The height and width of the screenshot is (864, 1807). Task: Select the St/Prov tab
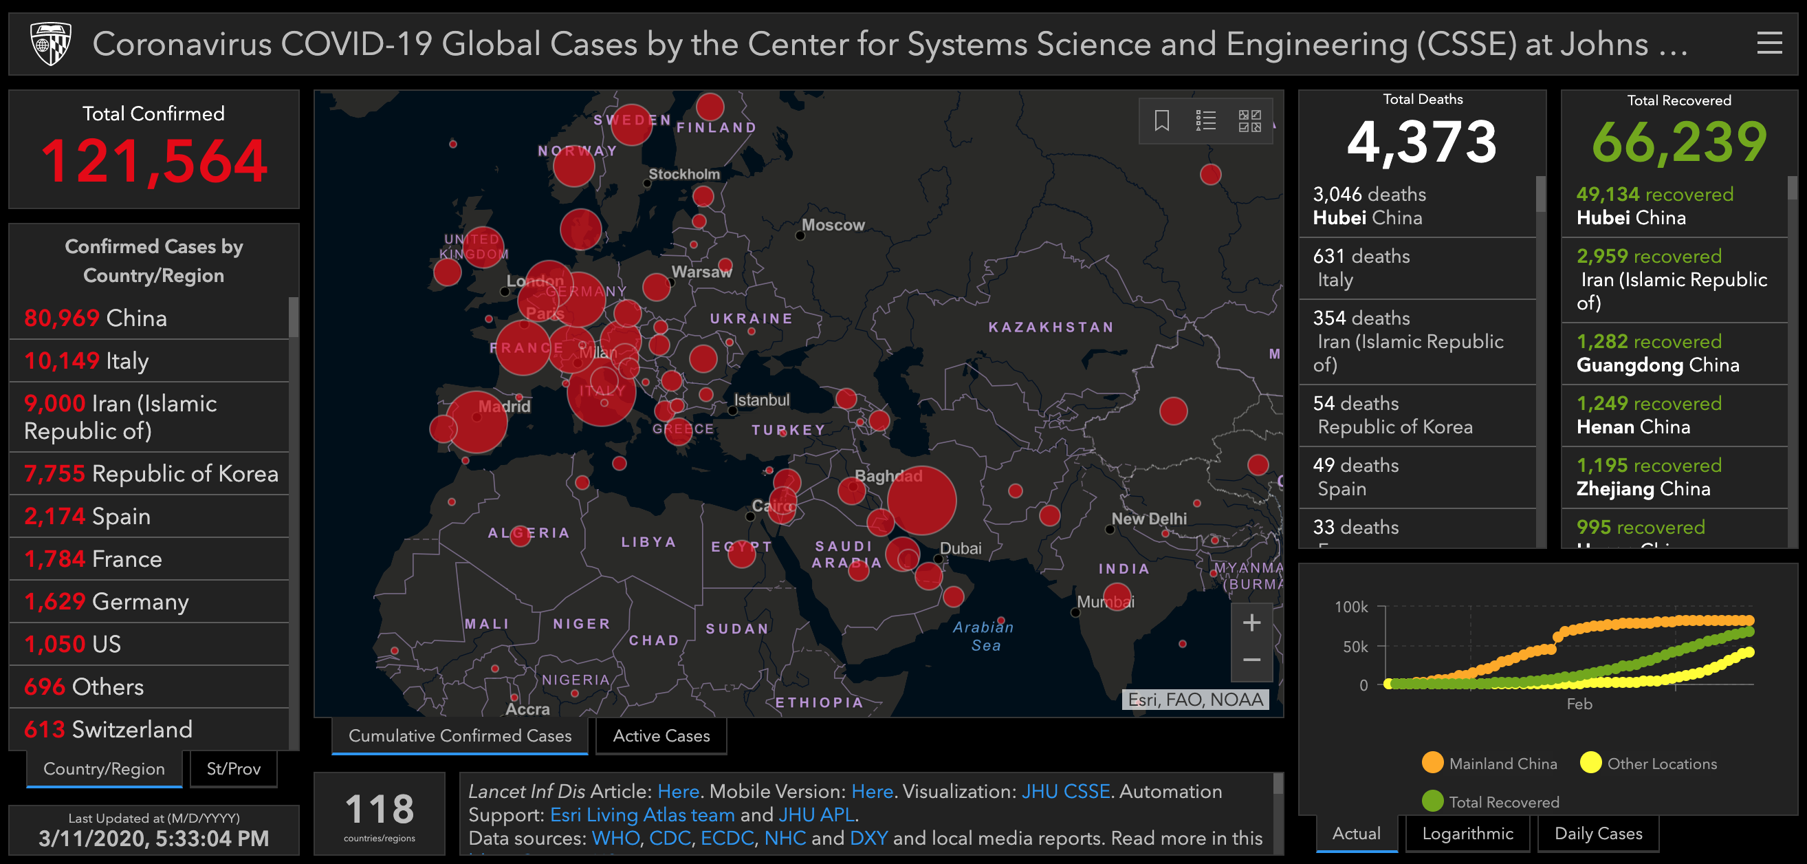click(x=233, y=768)
